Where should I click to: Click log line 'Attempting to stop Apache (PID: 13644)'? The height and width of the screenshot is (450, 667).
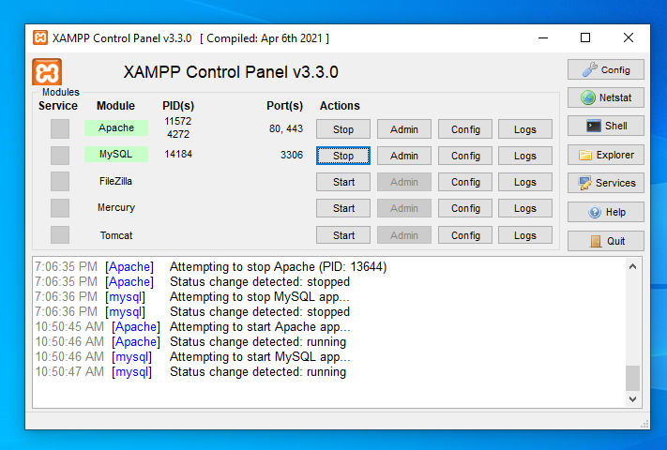pyautogui.click(x=279, y=267)
